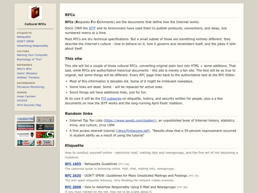Click the '(FYI 38)' label
Screen dimensions: 258x193
coord(182,187)
